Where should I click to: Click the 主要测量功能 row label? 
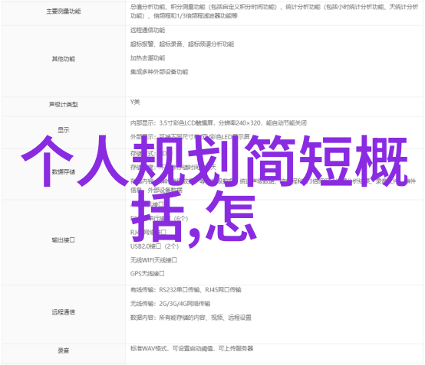click(64, 11)
